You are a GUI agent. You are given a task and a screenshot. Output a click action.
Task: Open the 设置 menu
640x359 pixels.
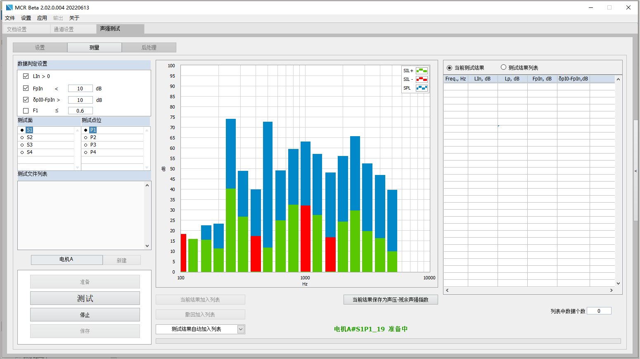(26, 18)
